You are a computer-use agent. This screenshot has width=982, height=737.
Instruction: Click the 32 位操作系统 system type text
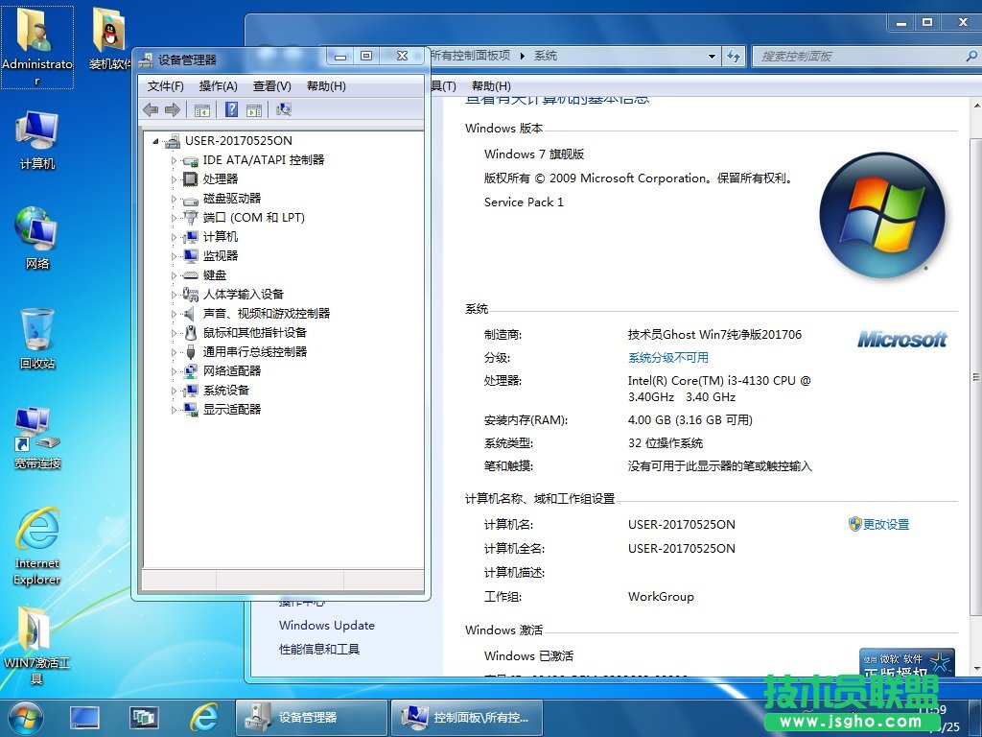point(666,443)
